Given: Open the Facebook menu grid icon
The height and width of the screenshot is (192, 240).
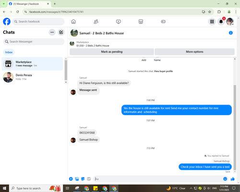Looking at the screenshot, I should 212,22.
